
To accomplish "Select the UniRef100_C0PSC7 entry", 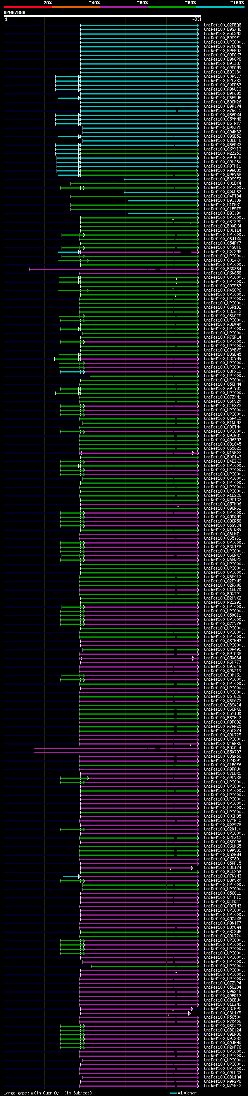I will (222, 77).
